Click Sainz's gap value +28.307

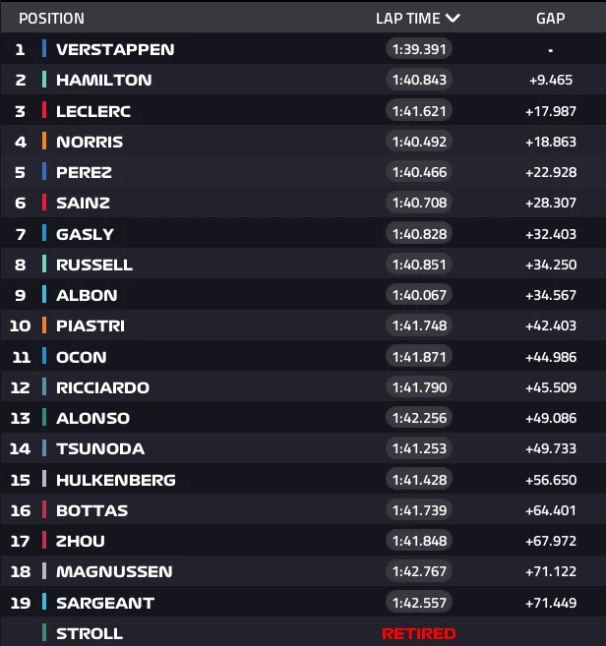point(550,203)
